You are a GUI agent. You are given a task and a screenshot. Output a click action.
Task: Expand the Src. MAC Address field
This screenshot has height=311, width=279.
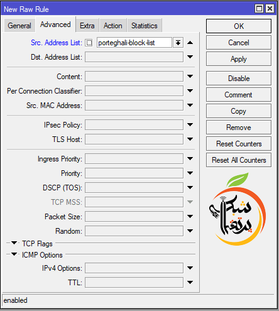pyautogui.click(x=190, y=105)
